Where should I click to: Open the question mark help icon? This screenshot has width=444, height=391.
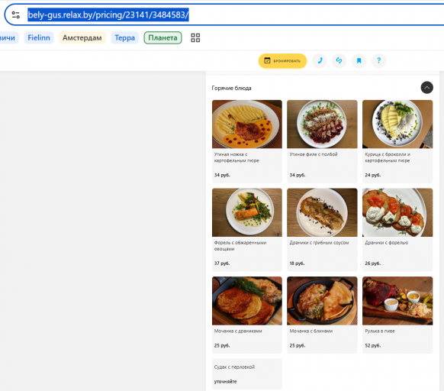(378, 60)
